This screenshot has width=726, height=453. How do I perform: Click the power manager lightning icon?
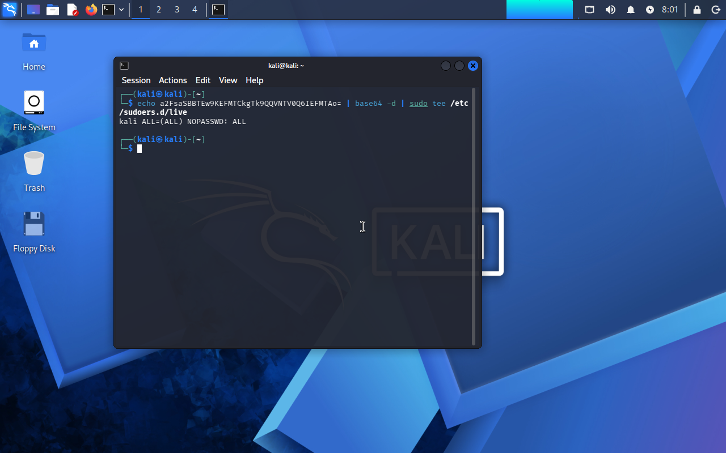pyautogui.click(x=650, y=10)
